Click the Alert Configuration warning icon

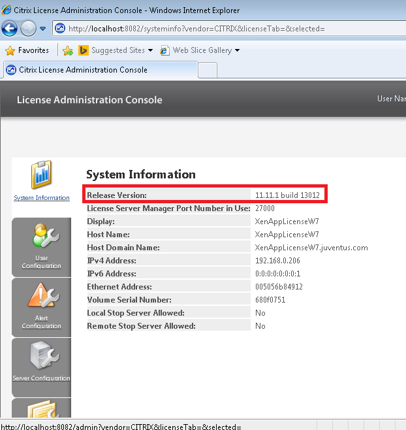pos(43,295)
